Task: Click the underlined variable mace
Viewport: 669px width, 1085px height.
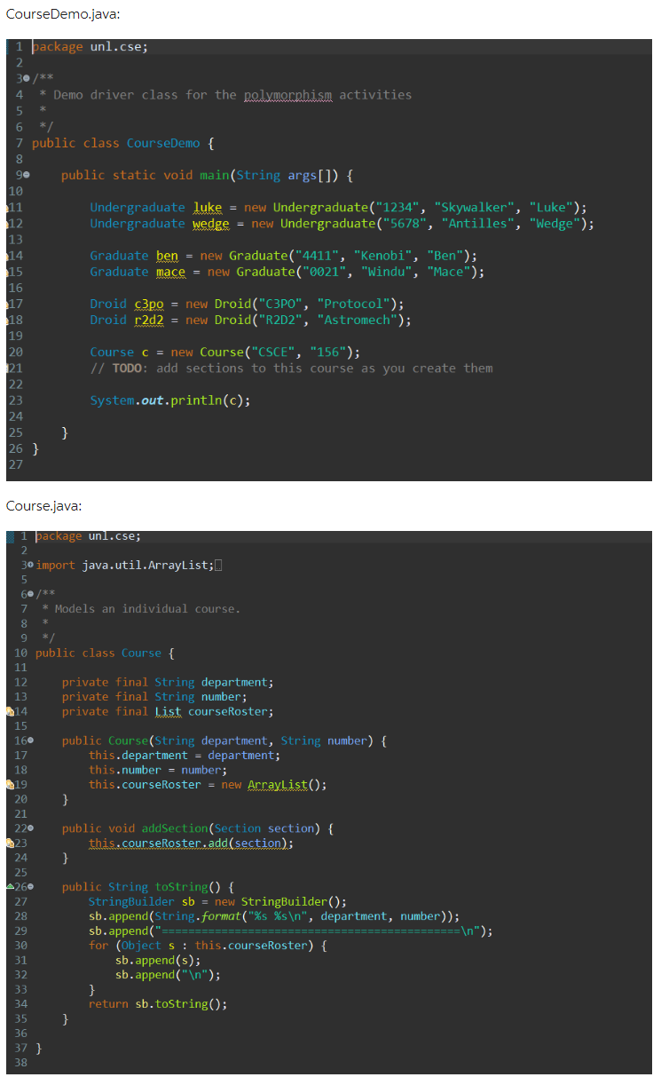Action: (170, 272)
